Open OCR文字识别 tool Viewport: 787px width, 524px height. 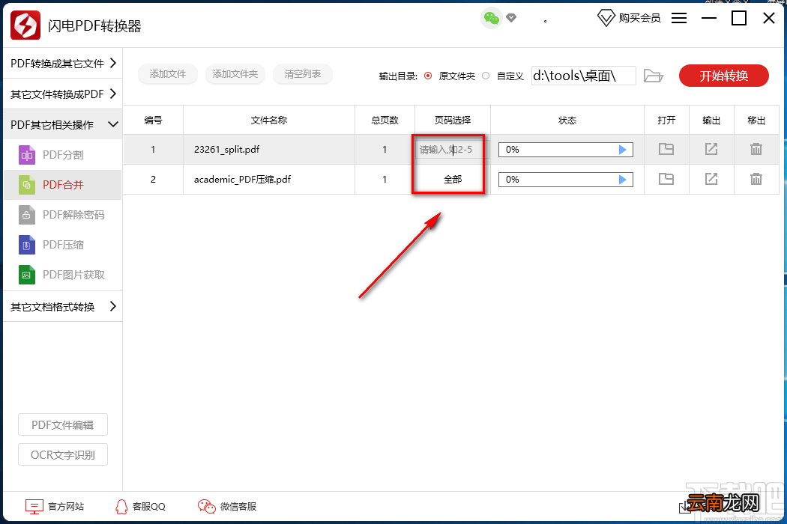63,455
